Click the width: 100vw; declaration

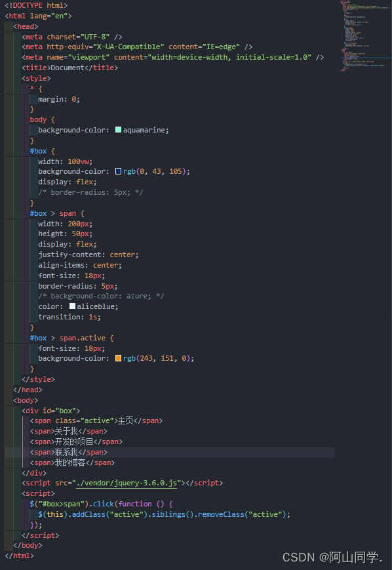tap(66, 161)
